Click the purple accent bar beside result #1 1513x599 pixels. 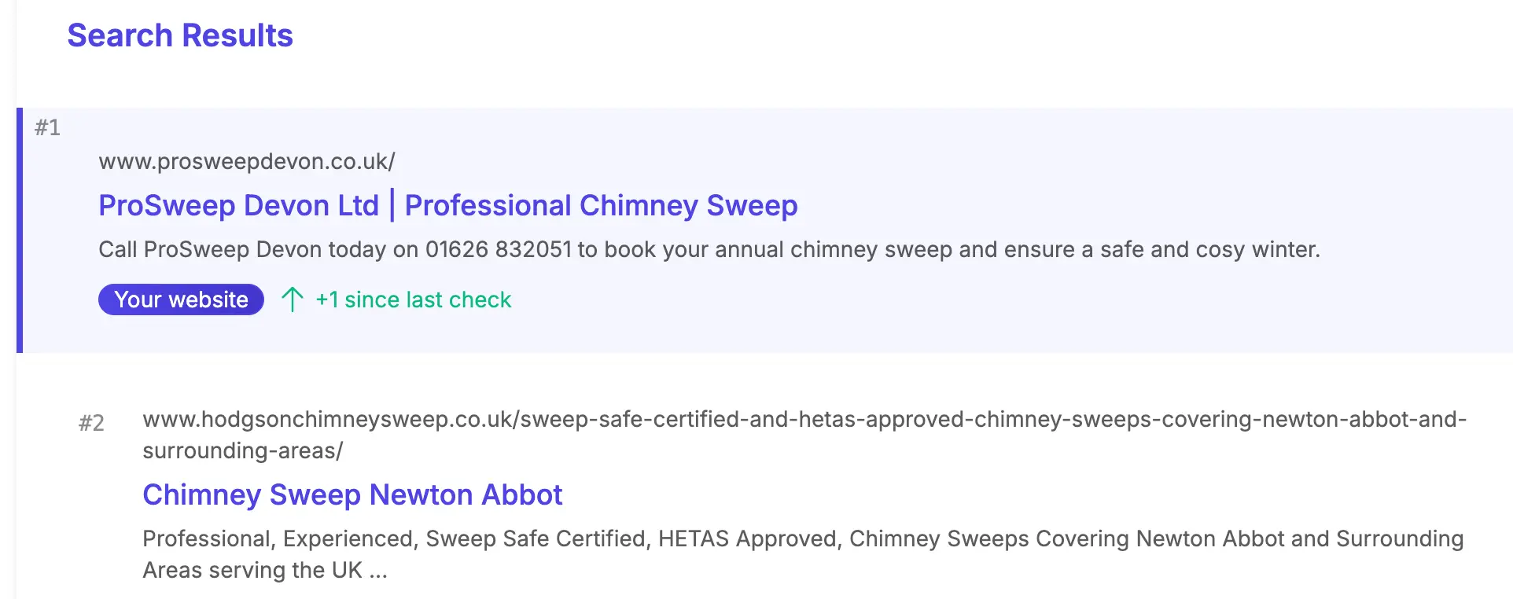point(20,230)
